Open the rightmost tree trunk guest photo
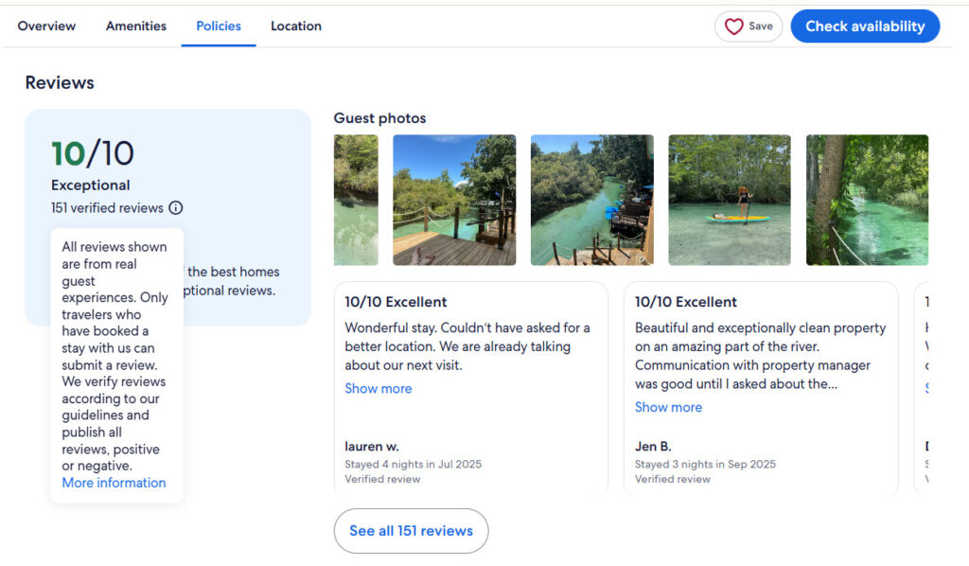Viewport: 969px width, 566px height. pos(867,200)
